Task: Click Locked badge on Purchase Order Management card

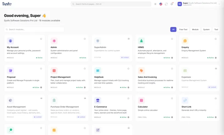Action: pos(81,117)
